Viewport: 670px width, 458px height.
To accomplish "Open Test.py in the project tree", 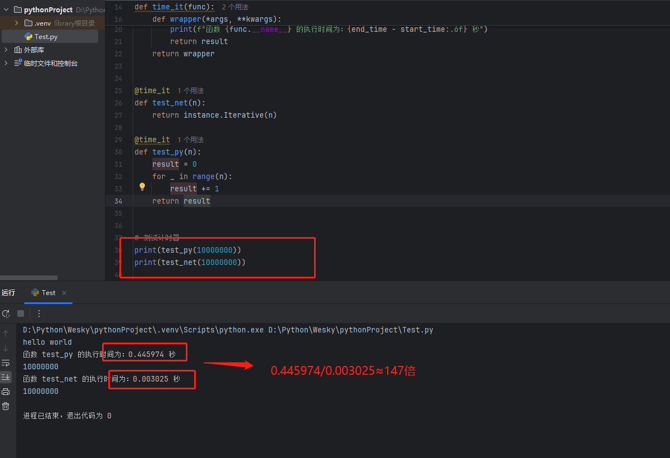I will coord(46,37).
